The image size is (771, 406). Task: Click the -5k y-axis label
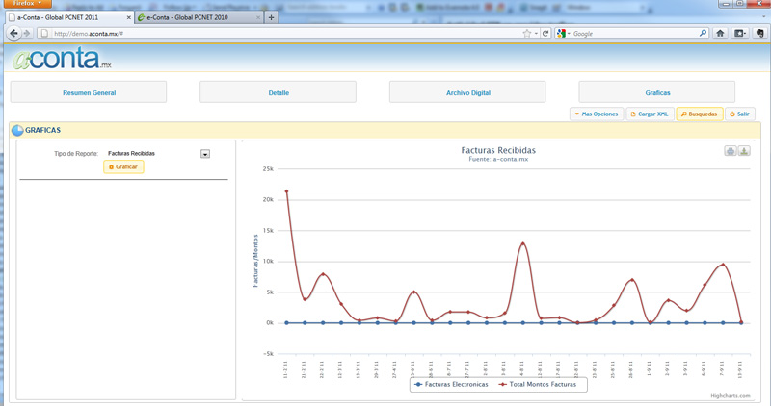[x=268, y=353]
